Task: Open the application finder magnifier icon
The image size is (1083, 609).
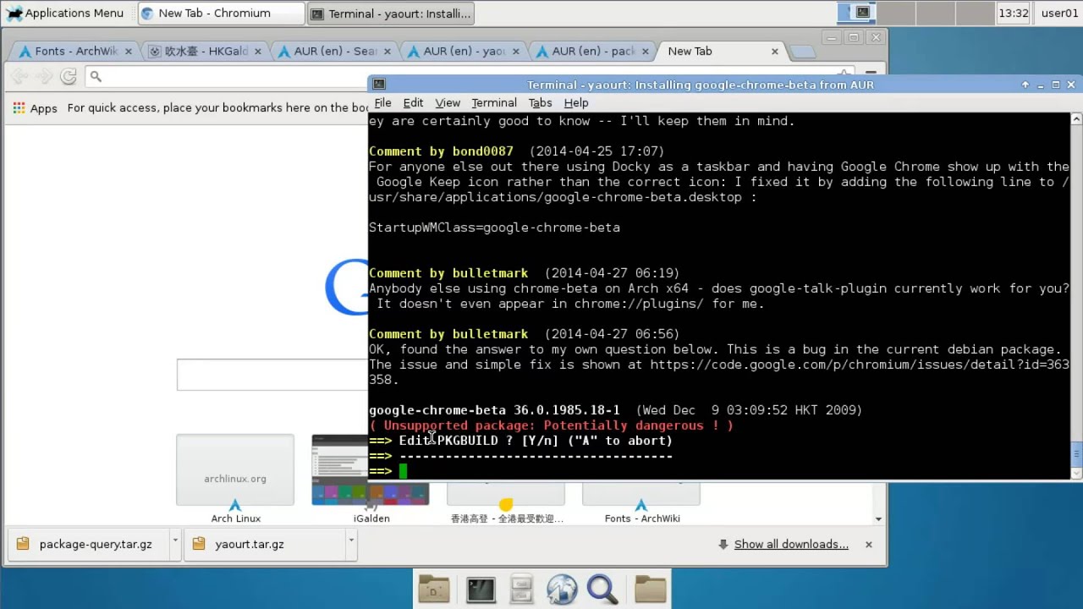Action: point(602,589)
